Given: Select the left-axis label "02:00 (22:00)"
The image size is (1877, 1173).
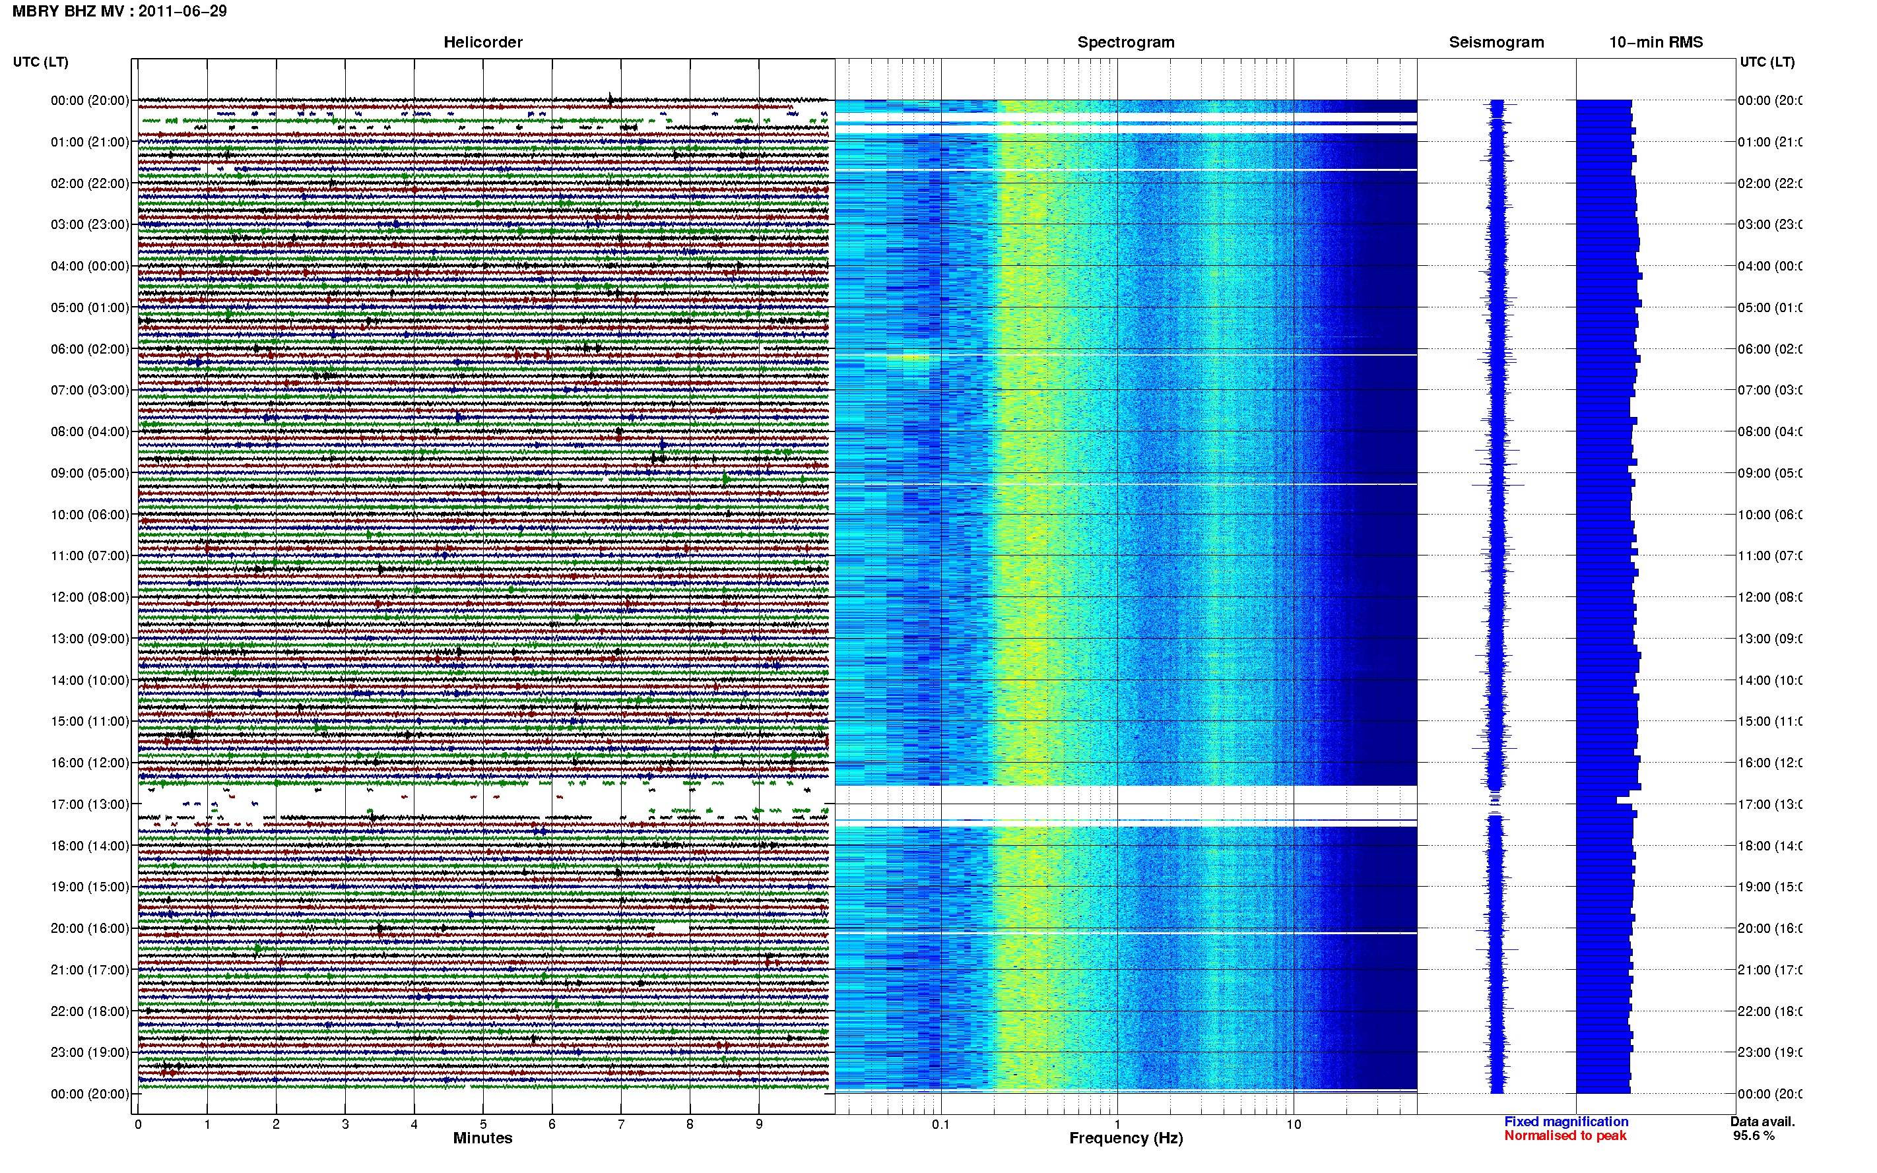Looking at the screenshot, I should tap(90, 183).
